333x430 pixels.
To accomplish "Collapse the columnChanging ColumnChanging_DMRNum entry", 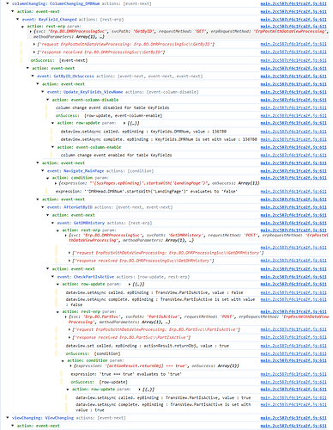I will tap(8, 3).
